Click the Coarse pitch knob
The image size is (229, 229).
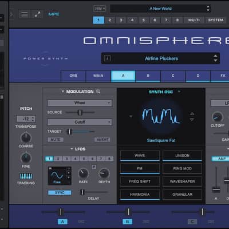tap(26, 137)
